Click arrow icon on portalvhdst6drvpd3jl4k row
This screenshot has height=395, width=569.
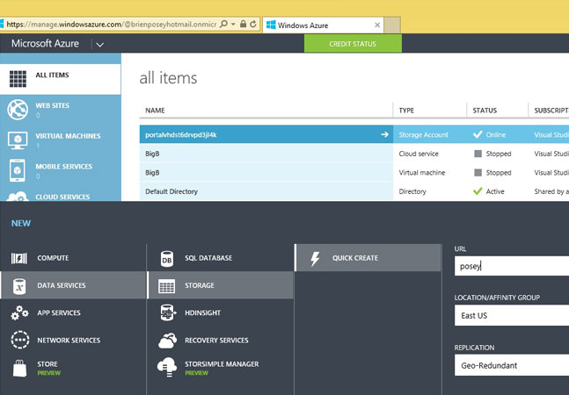click(384, 134)
